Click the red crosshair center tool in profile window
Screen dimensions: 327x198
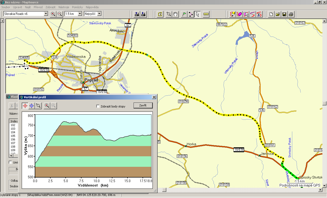tap(25, 106)
